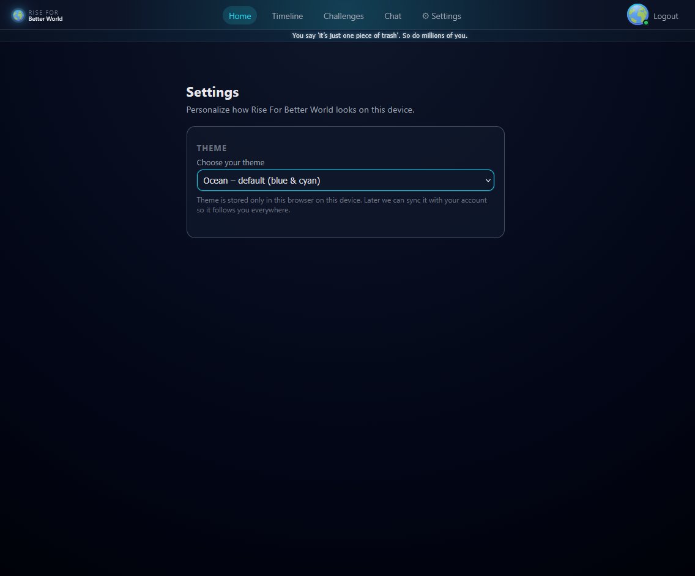Switch to the Timeline tab
Viewport: 695px width, 576px height.
pos(288,16)
